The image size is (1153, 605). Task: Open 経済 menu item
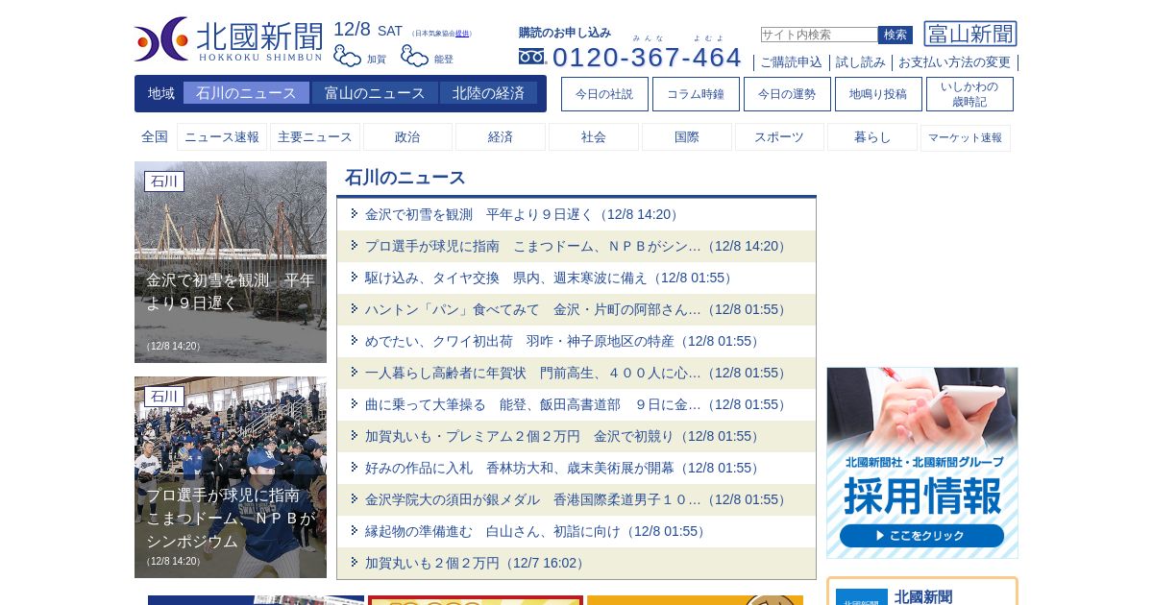[501, 137]
